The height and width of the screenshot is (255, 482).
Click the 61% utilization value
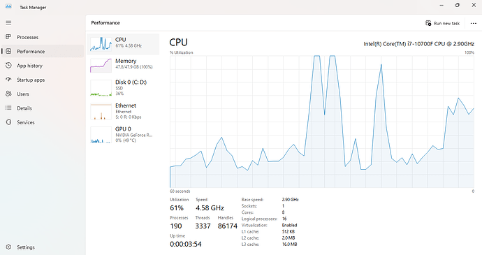point(177,208)
